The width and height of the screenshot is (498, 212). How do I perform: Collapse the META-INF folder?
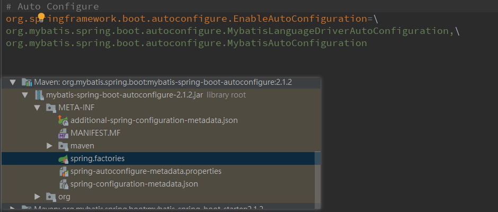point(37,108)
